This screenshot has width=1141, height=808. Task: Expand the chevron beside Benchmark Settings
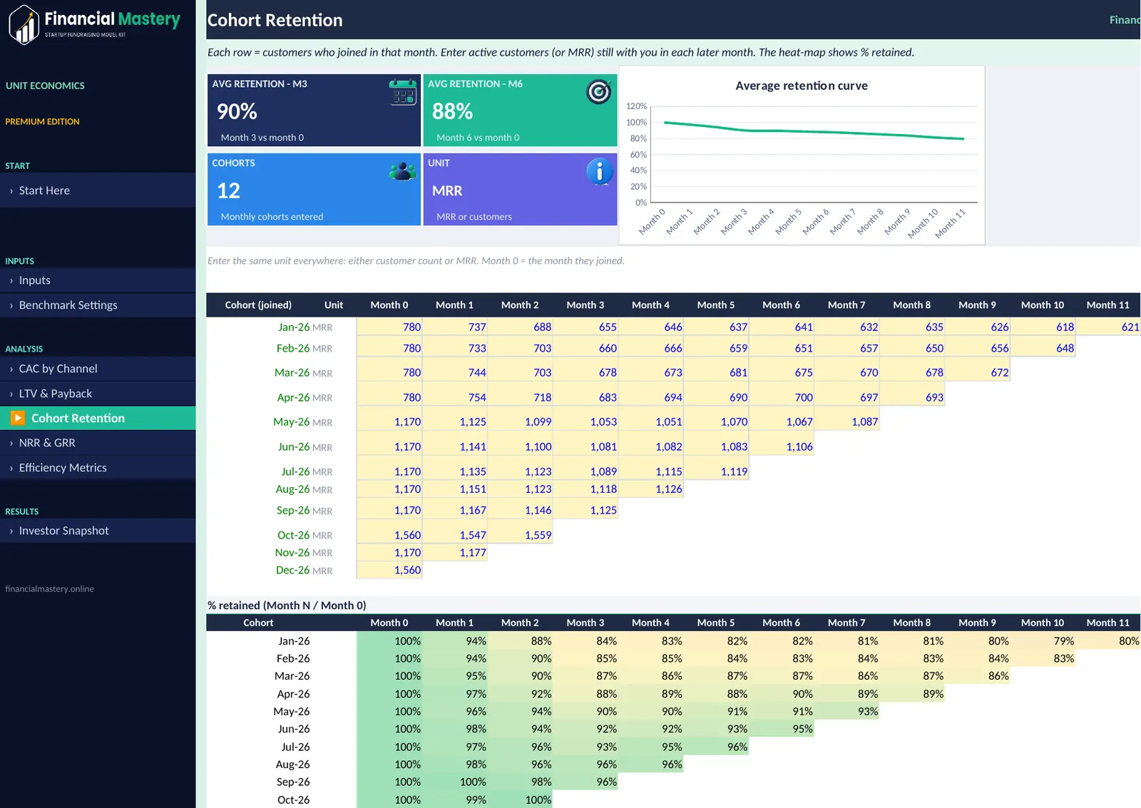click(11, 306)
